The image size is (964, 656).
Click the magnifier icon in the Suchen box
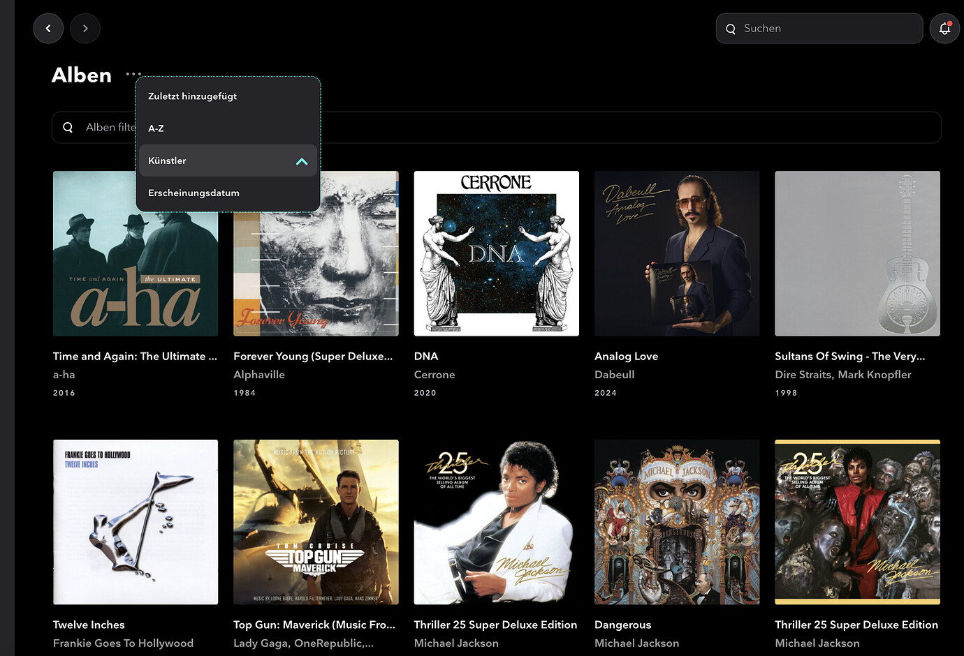(731, 29)
